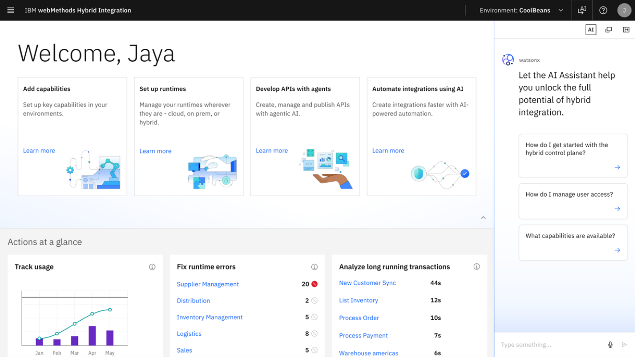Show info for Fix runtime errors card
The image size is (637, 358).
[x=314, y=267]
